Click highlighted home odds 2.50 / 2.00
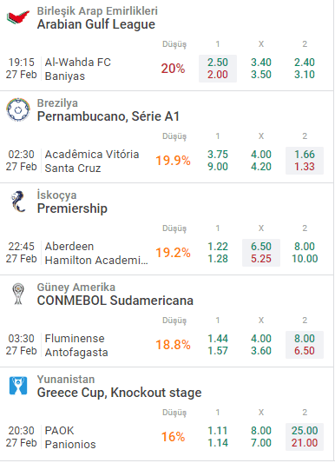335x463 pixels. (218, 69)
